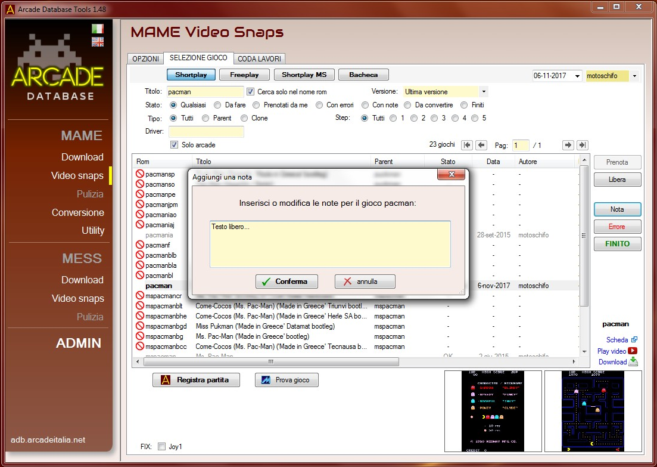This screenshot has width=657, height=467.
Task: Click blocked icon beside mspacmanbg row
Action: coord(140,336)
